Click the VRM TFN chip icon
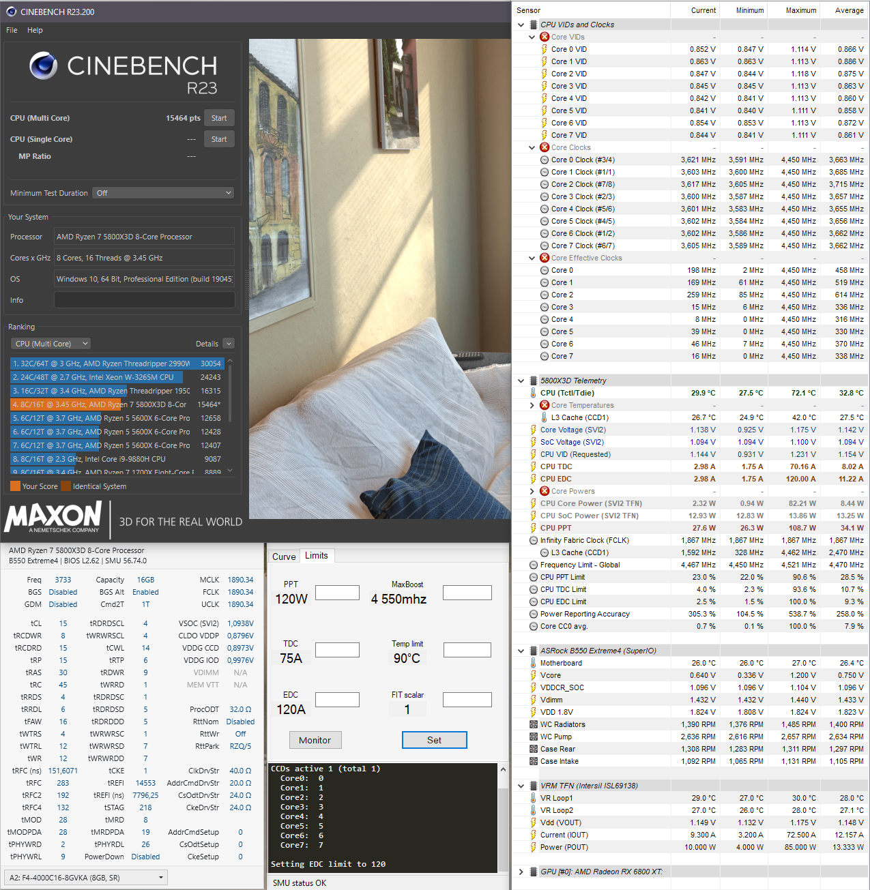Image resolution: width=870 pixels, height=890 pixels. 534,786
